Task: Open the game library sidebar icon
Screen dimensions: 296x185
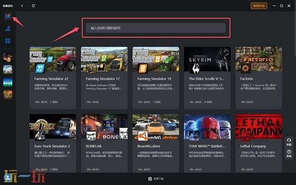Action: 8,16
